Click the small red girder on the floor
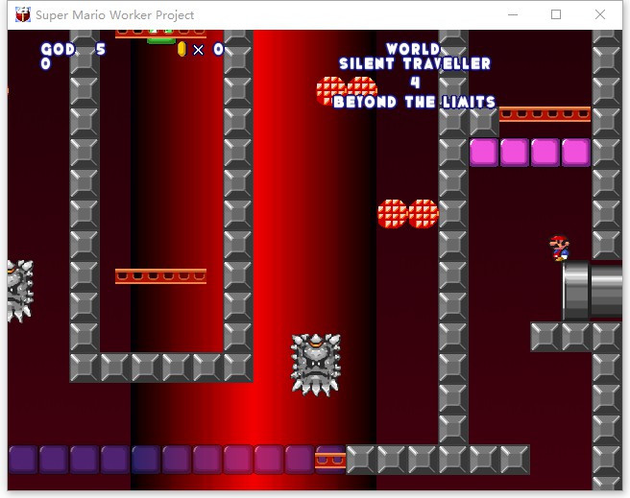The height and width of the screenshot is (498, 630). point(330,461)
